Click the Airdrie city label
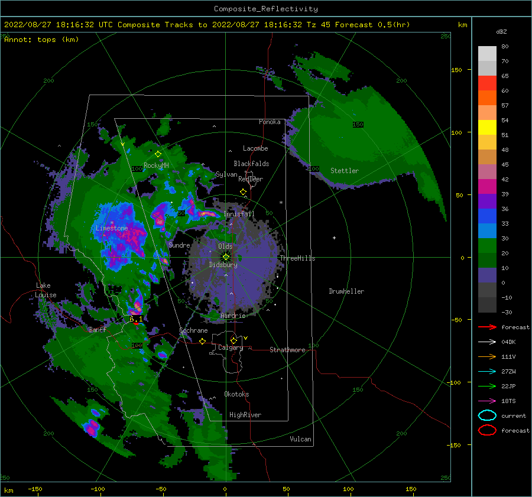 point(233,316)
